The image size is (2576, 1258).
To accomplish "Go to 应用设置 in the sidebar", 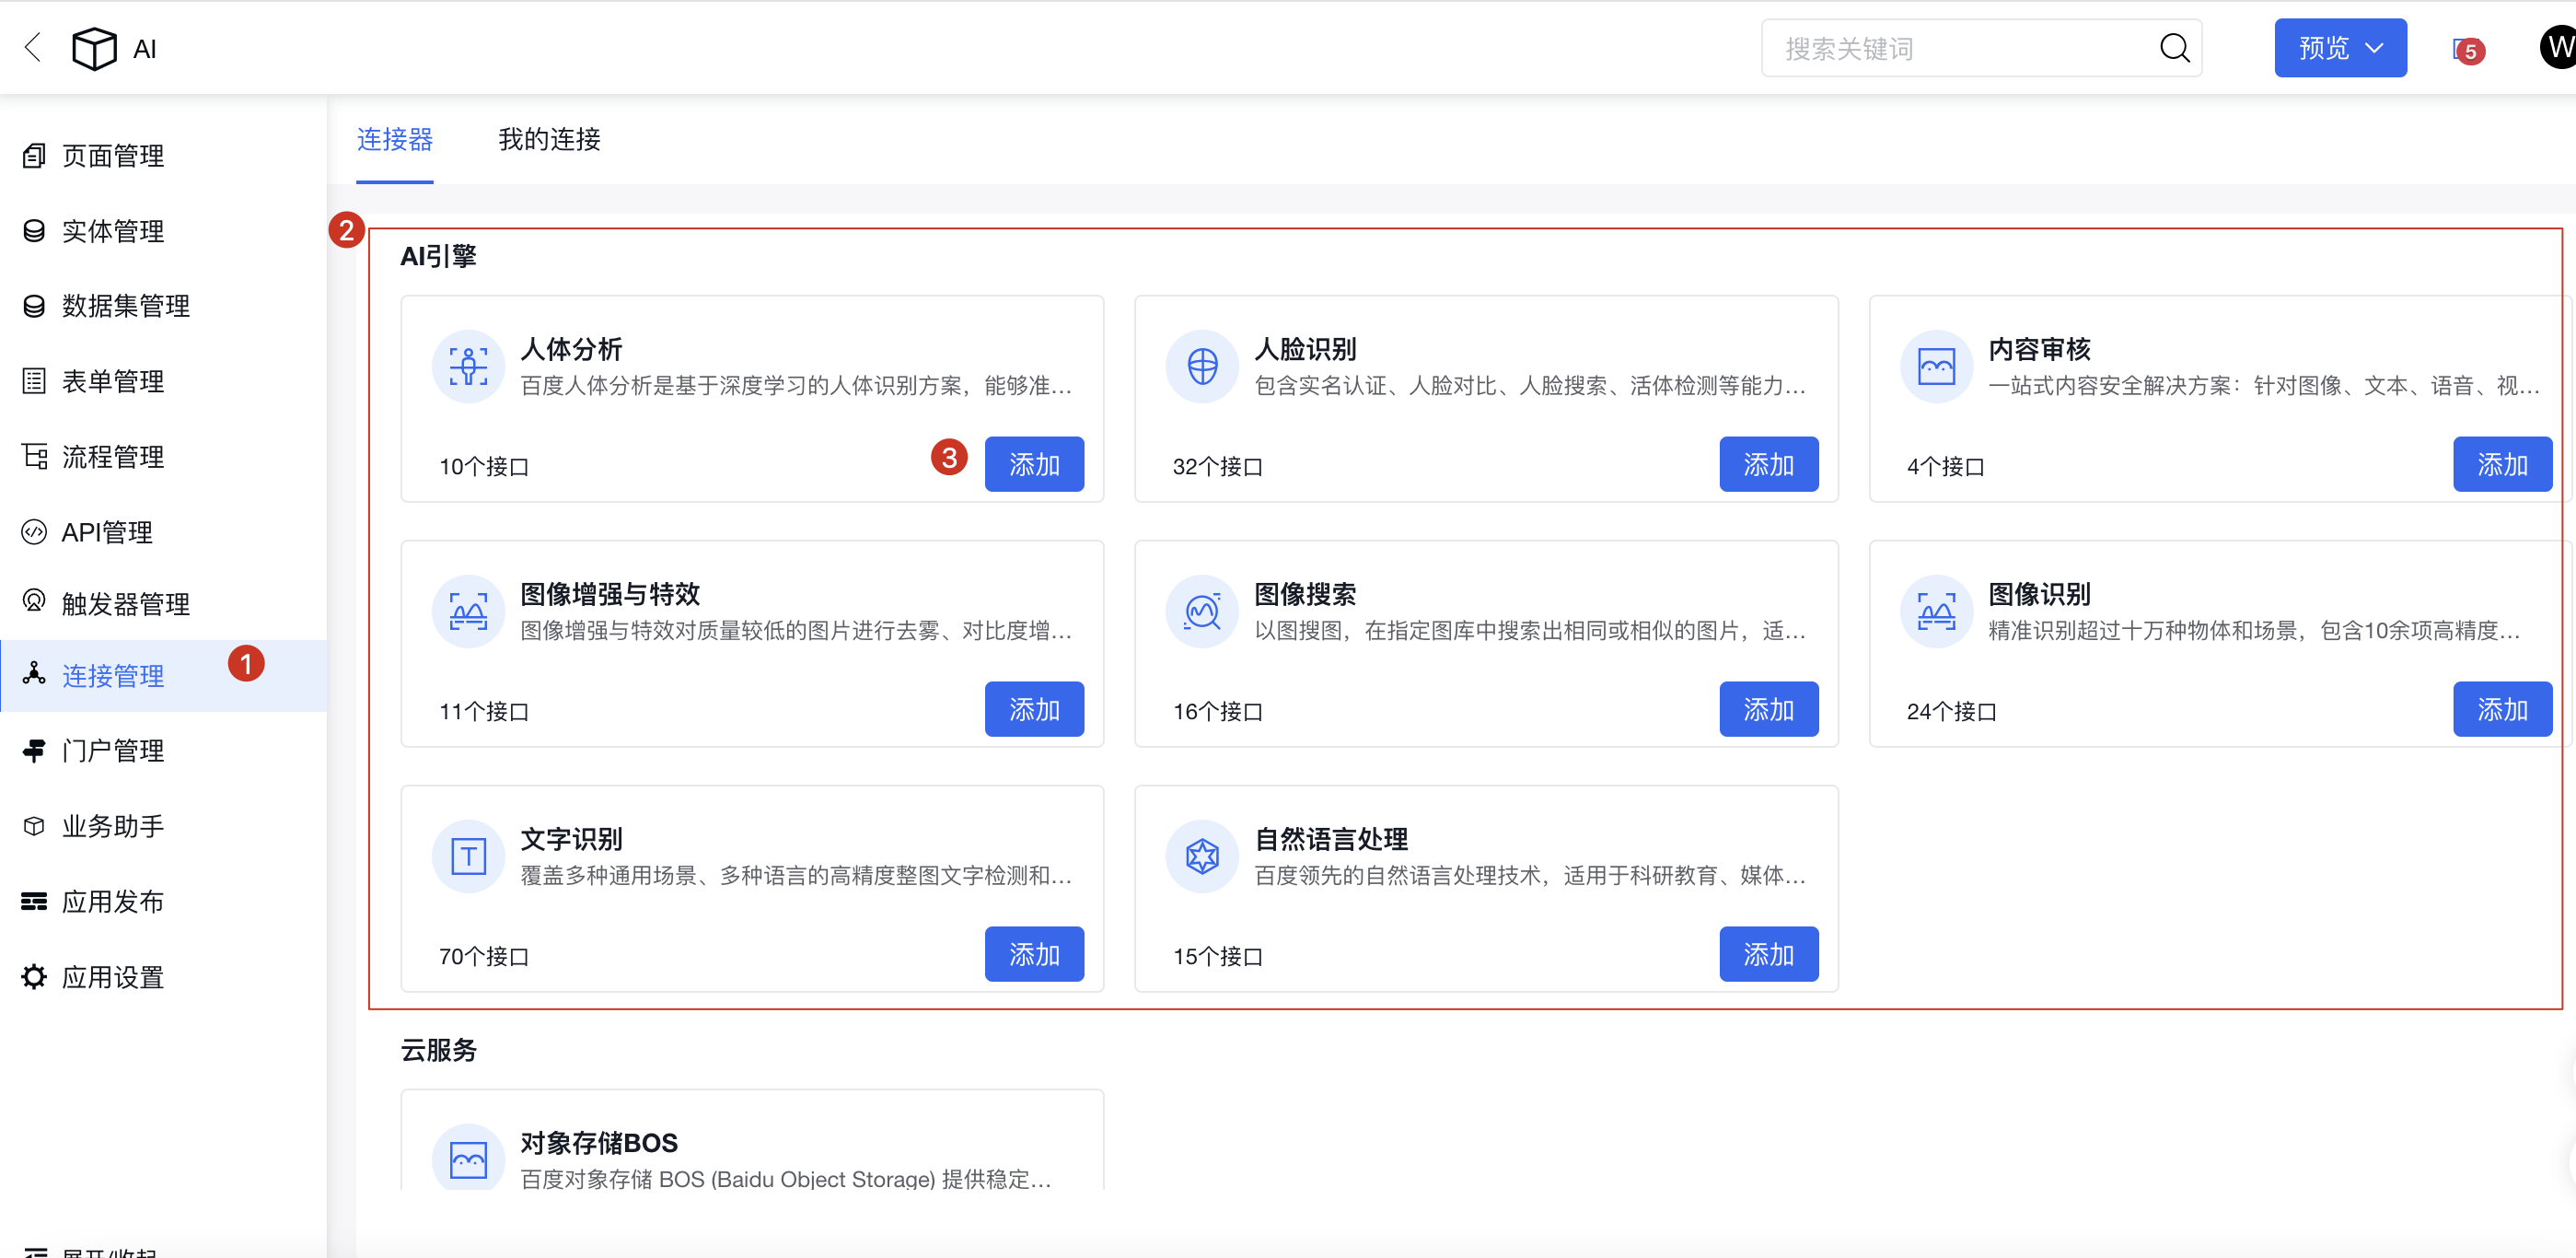I will [x=112, y=978].
